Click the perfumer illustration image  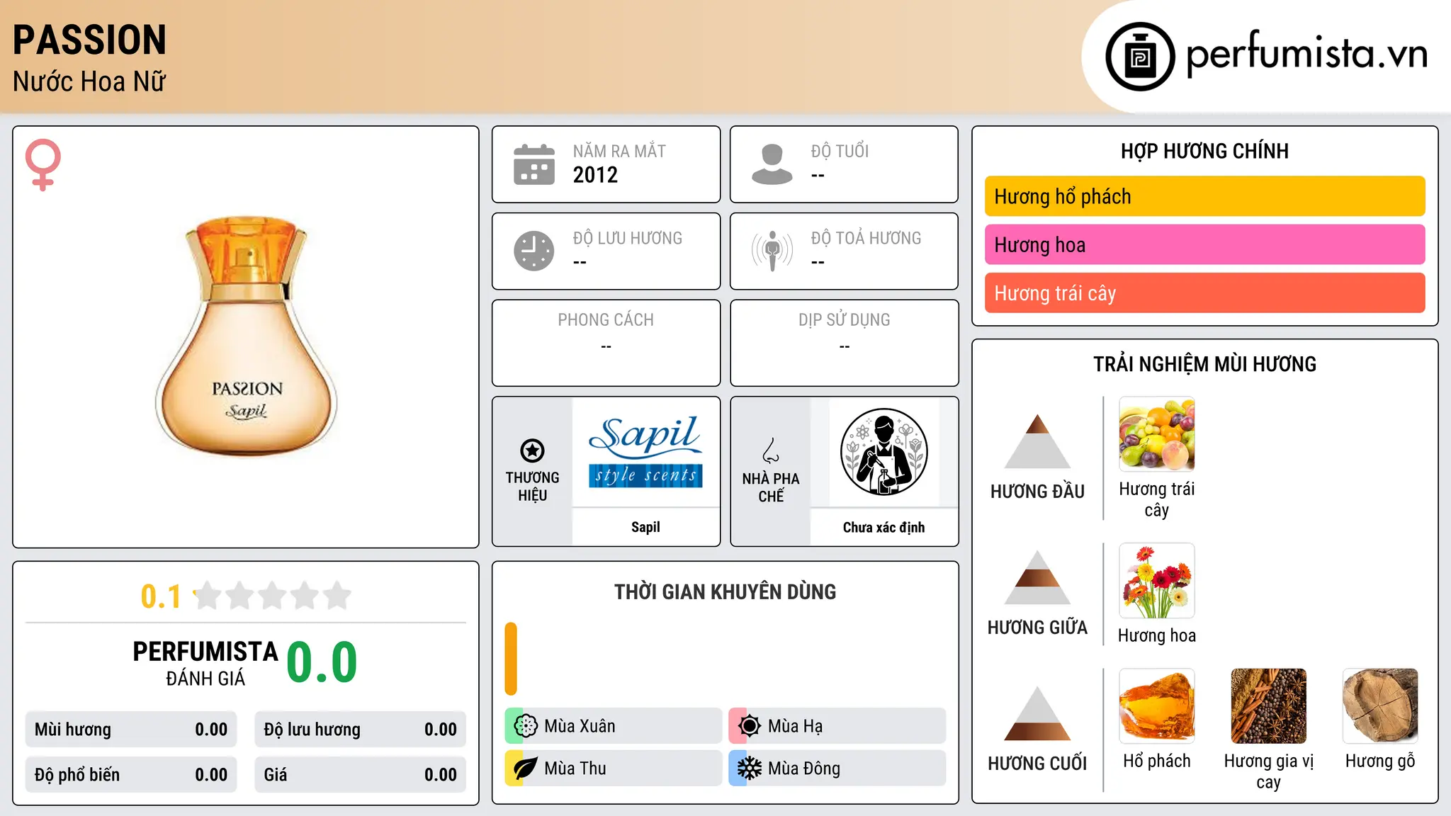coord(883,452)
